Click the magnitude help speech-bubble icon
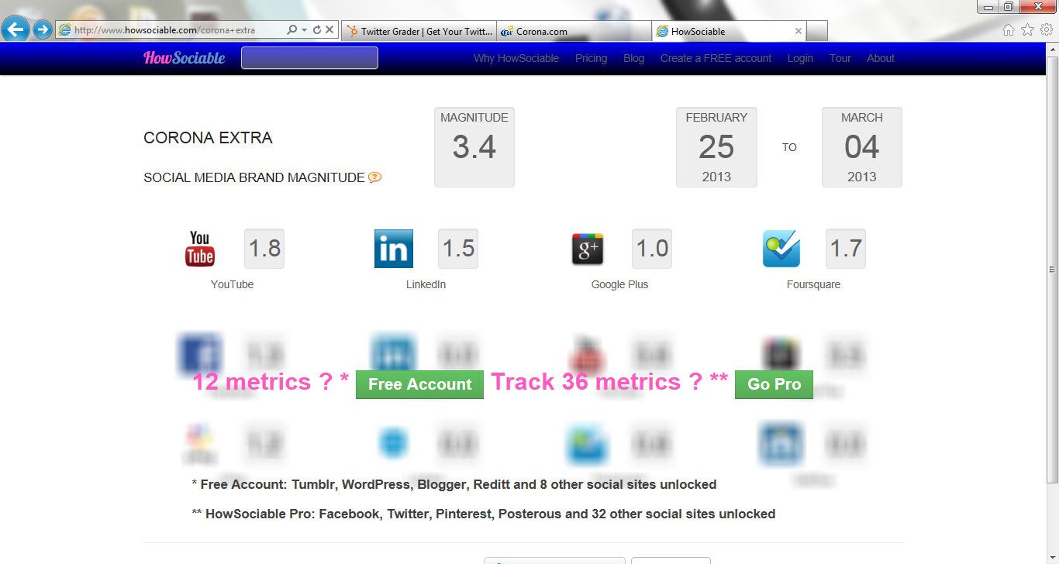This screenshot has width=1059, height=564. (374, 177)
